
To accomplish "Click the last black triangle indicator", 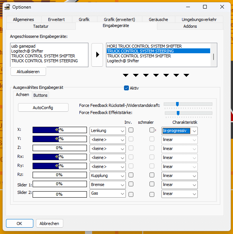I will 186,75.
